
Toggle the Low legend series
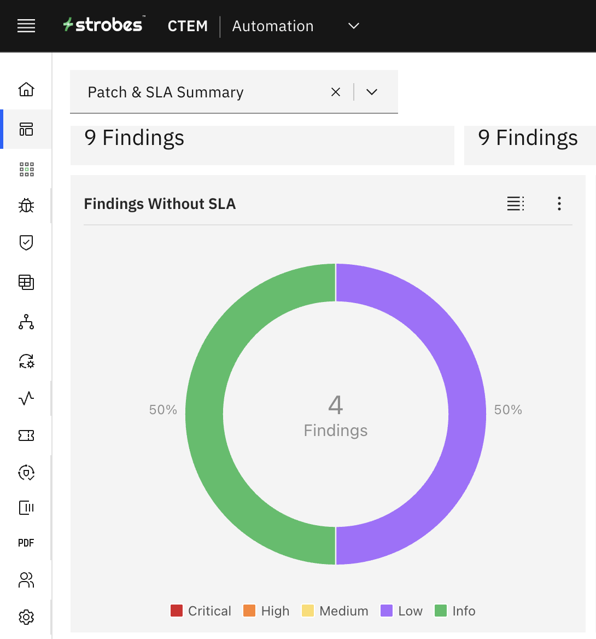pos(402,611)
